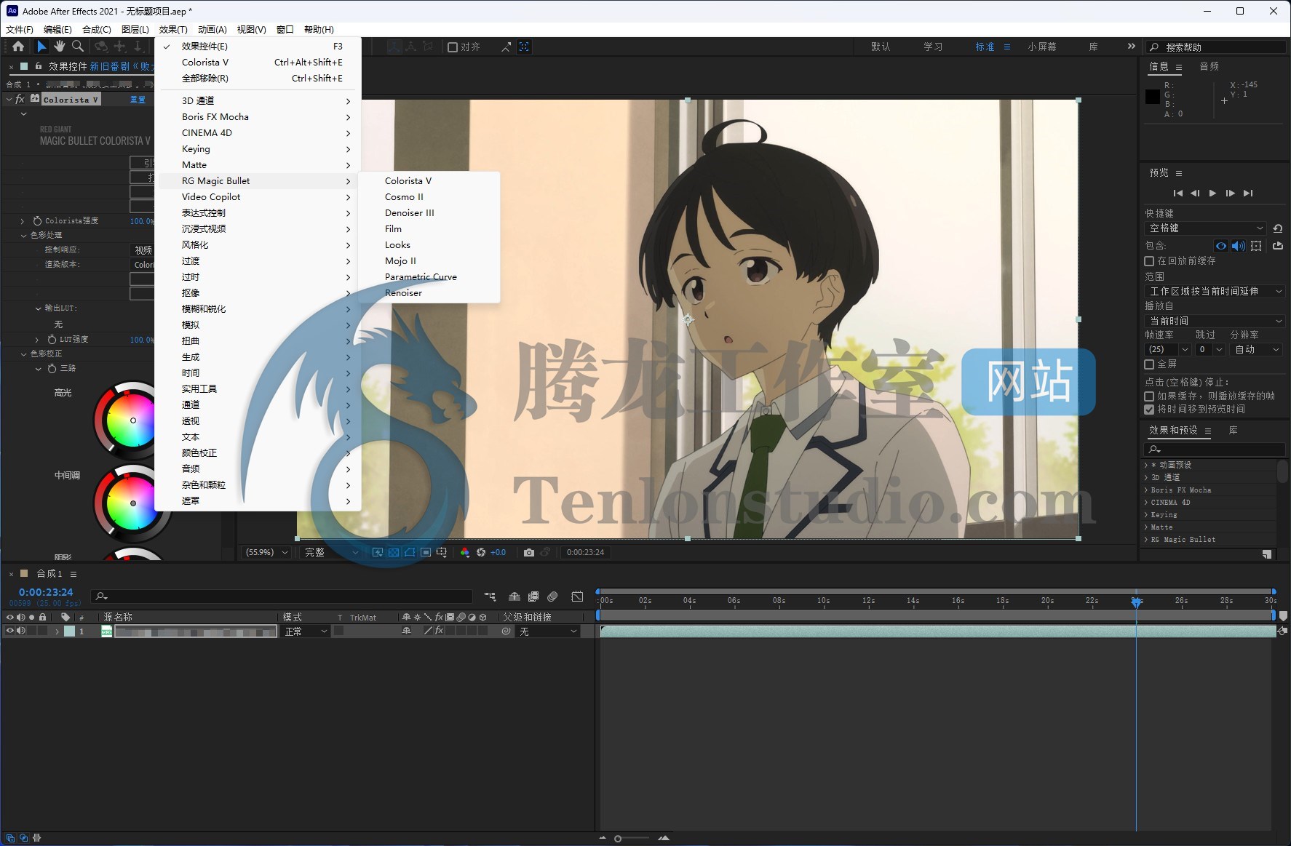Click the reset shortcut icon in Preview panel
The height and width of the screenshot is (846, 1291).
point(1278,228)
